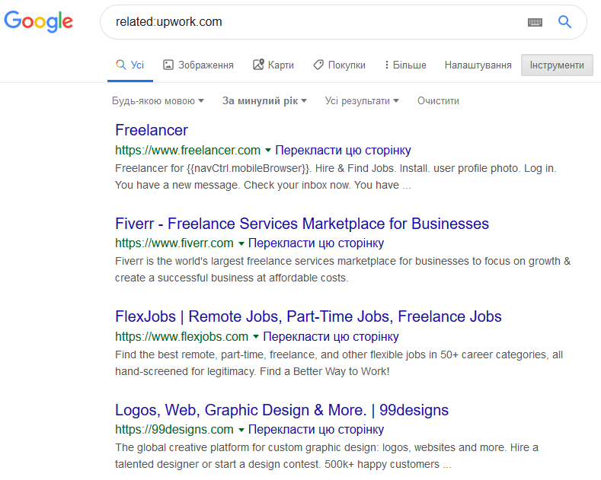The height and width of the screenshot is (480, 601).
Task: Open the Freelancer result title
Action: [152, 130]
